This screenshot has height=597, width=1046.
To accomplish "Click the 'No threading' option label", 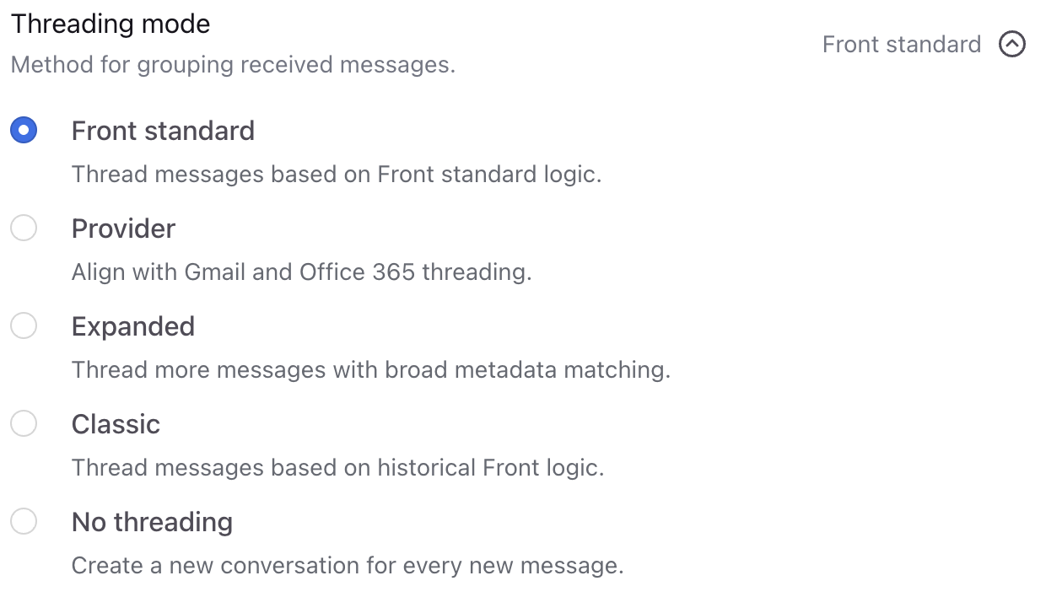I will pyautogui.click(x=152, y=522).
